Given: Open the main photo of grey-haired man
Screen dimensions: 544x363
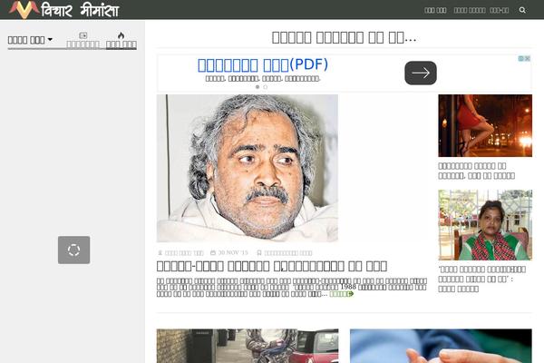Looking at the screenshot, I should point(248,168).
